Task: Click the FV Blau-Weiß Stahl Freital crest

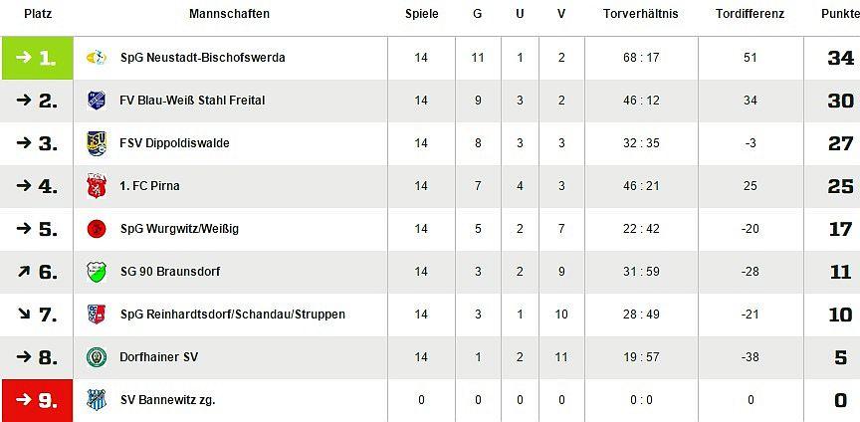Action: pos(97,101)
